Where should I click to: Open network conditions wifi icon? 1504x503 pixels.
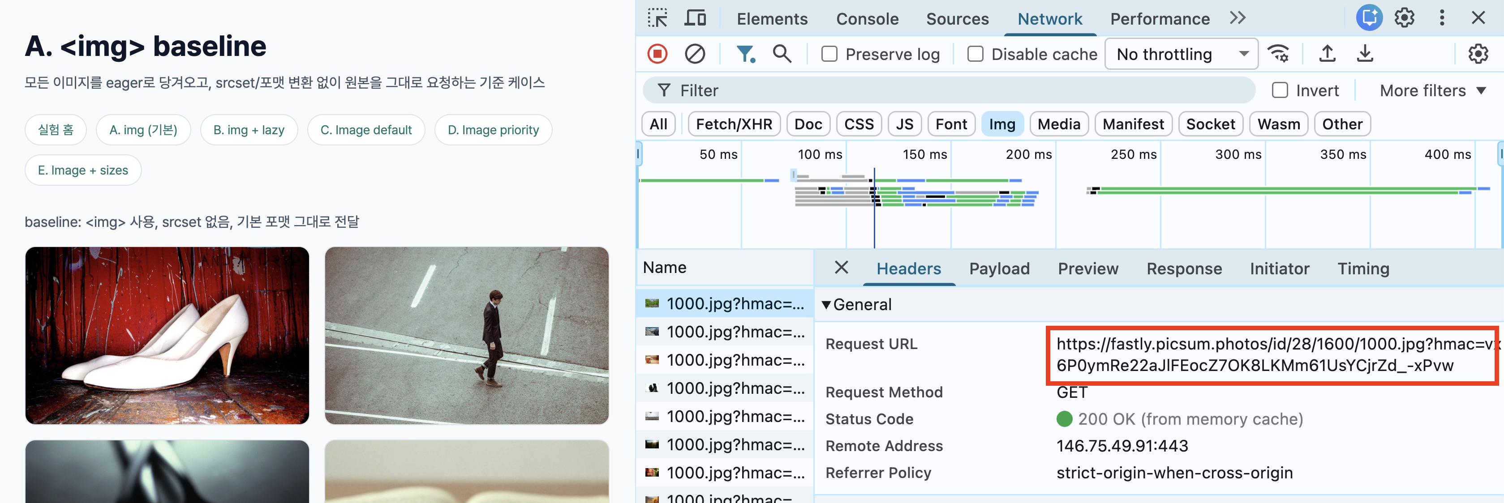pos(1279,54)
